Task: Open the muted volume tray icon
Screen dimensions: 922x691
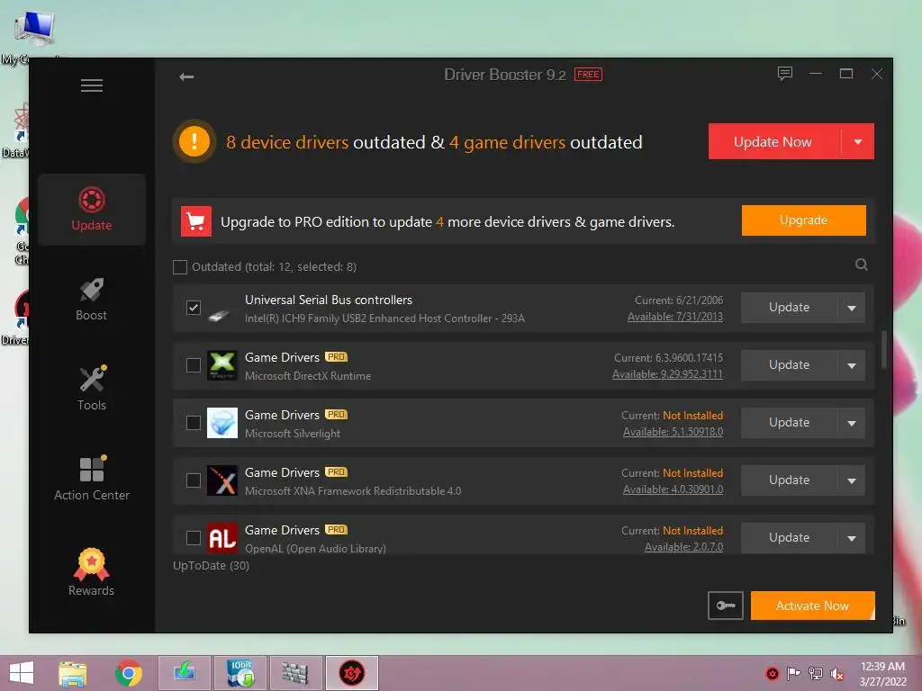Action: click(x=836, y=674)
